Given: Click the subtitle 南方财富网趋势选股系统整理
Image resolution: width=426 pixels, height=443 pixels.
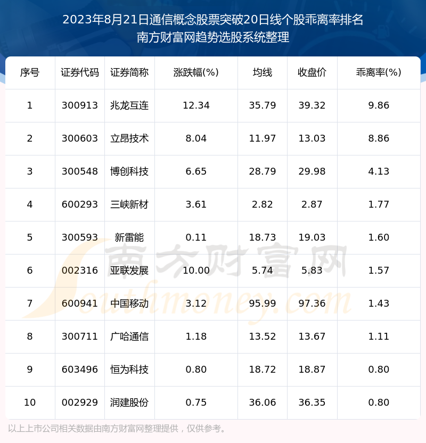Looking at the screenshot, I should pos(212,38).
